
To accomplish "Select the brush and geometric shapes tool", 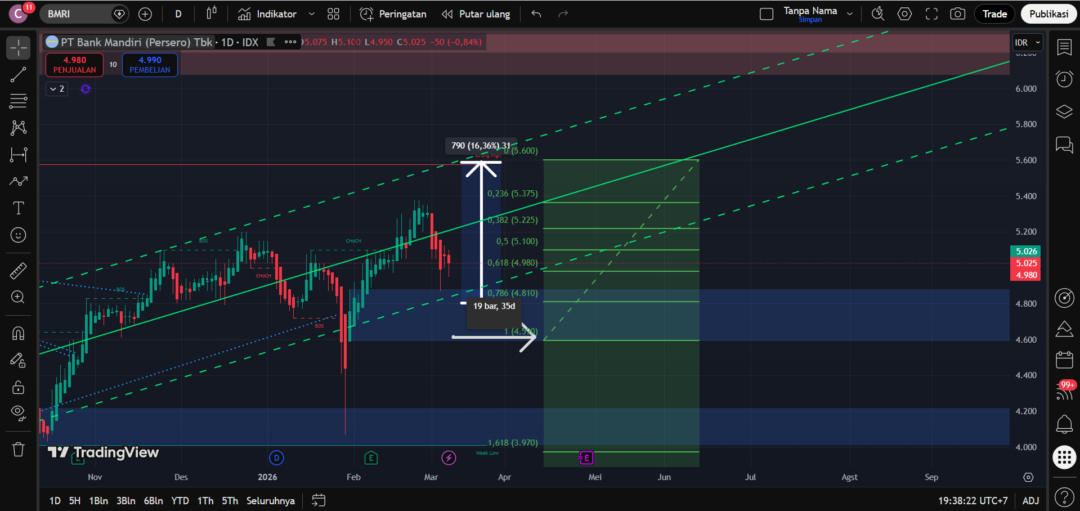I will (19, 181).
